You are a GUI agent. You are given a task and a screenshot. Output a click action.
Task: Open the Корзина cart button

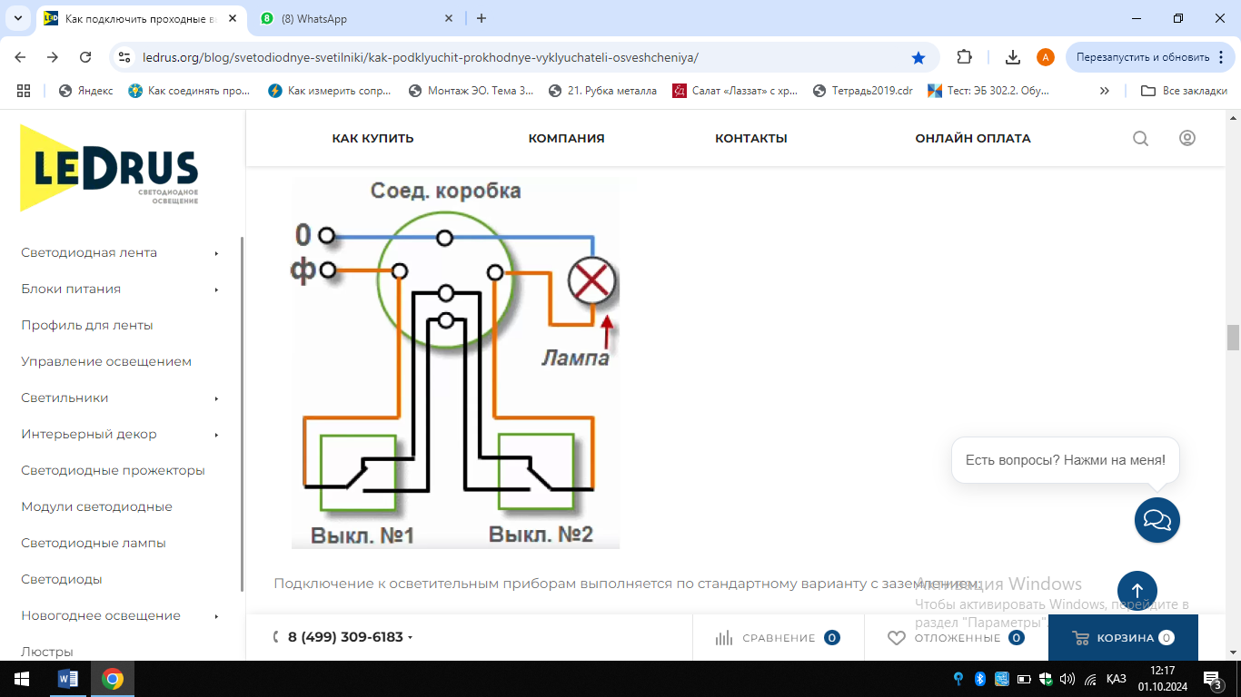(x=1123, y=638)
